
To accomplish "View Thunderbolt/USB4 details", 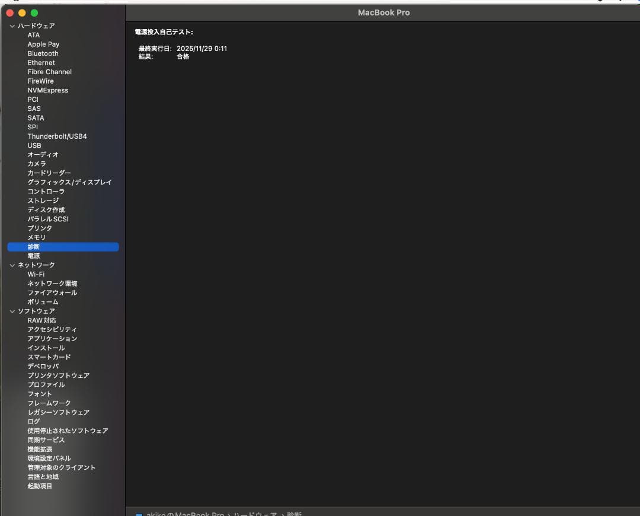I will pyautogui.click(x=57, y=136).
